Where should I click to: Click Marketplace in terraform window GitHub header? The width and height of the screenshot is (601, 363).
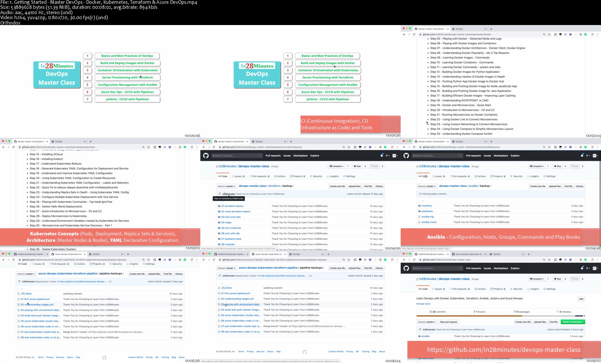tap(300, 156)
